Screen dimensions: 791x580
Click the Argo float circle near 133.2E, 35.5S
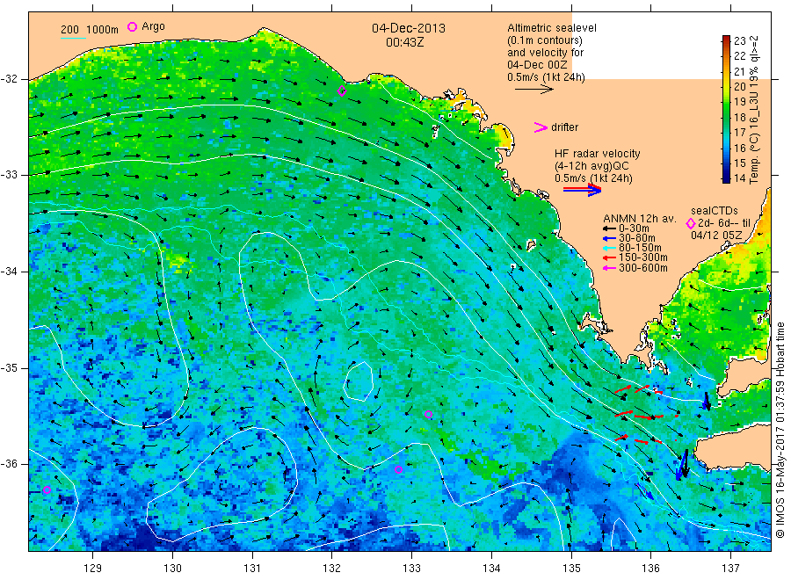tap(428, 415)
